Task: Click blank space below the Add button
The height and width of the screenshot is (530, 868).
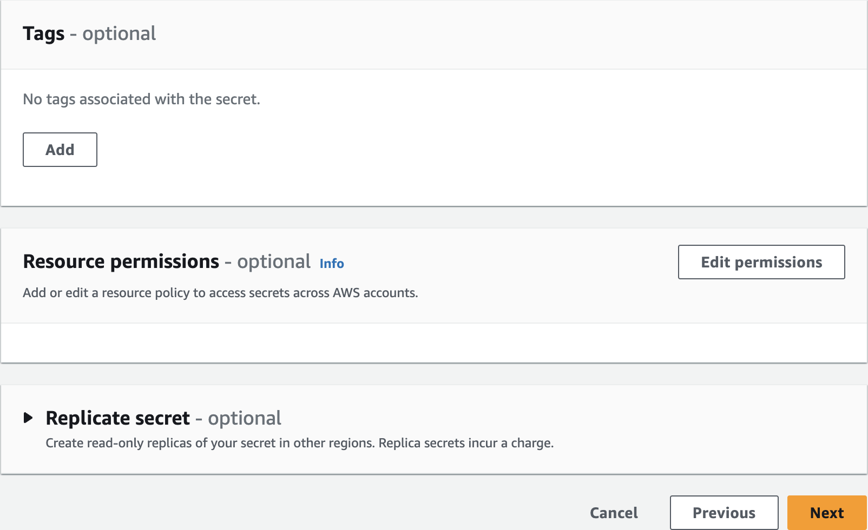Action: (216, 186)
